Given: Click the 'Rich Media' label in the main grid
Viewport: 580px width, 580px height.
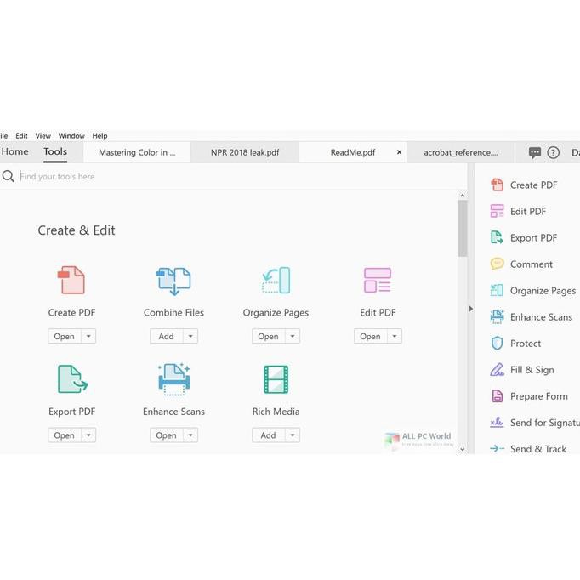Looking at the screenshot, I should coord(276,412).
